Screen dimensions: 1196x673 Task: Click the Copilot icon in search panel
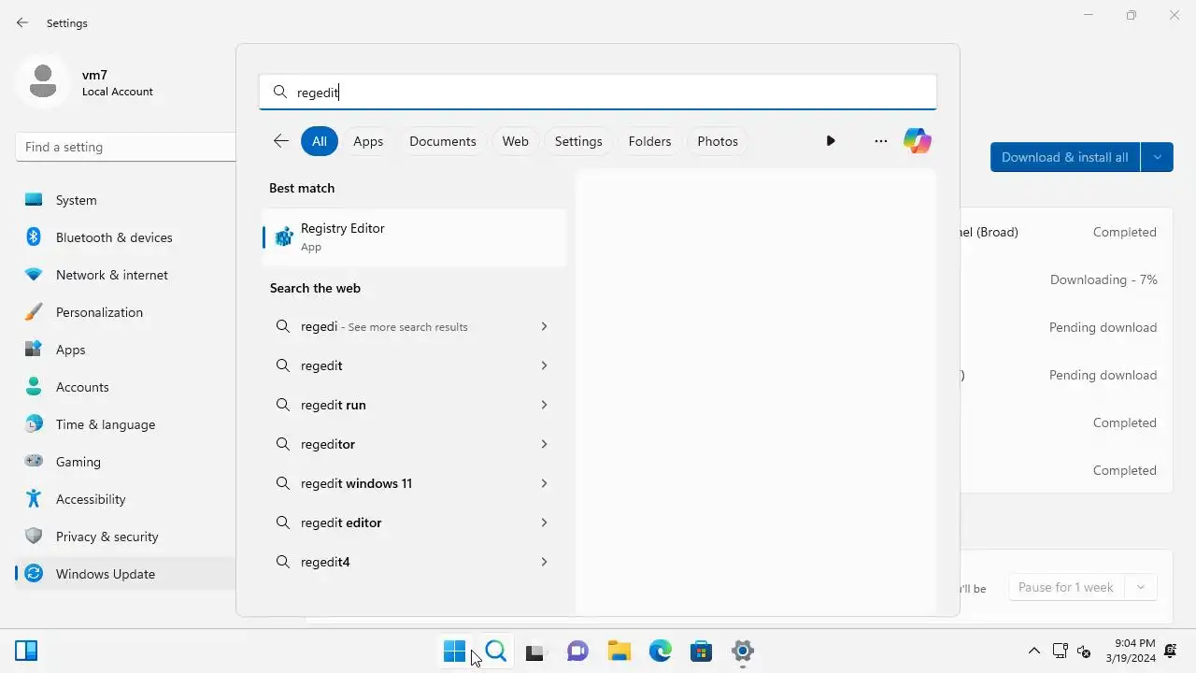(917, 141)
